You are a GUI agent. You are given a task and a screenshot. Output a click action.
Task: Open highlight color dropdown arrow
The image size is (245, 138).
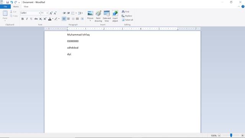point(59,19)
